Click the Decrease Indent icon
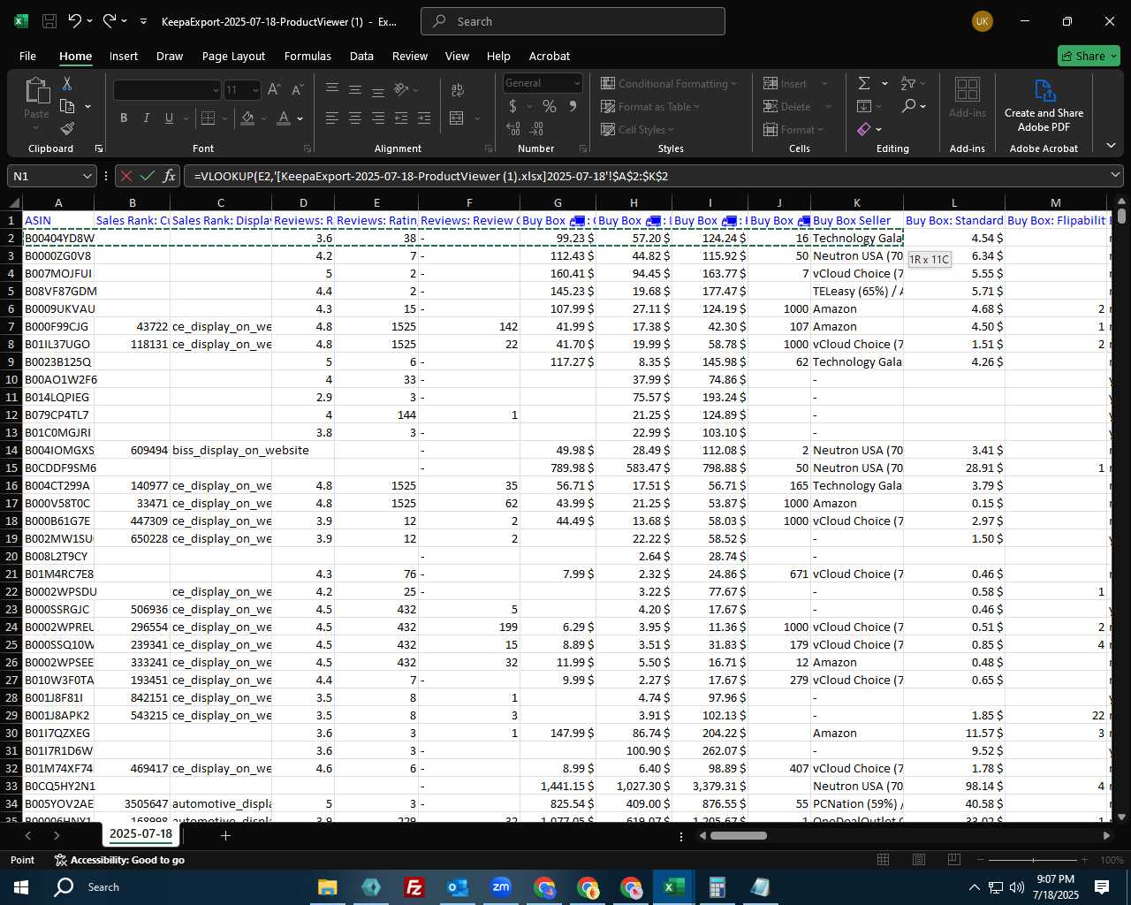This screenshot has height=905, width=1131. [401, 118]
